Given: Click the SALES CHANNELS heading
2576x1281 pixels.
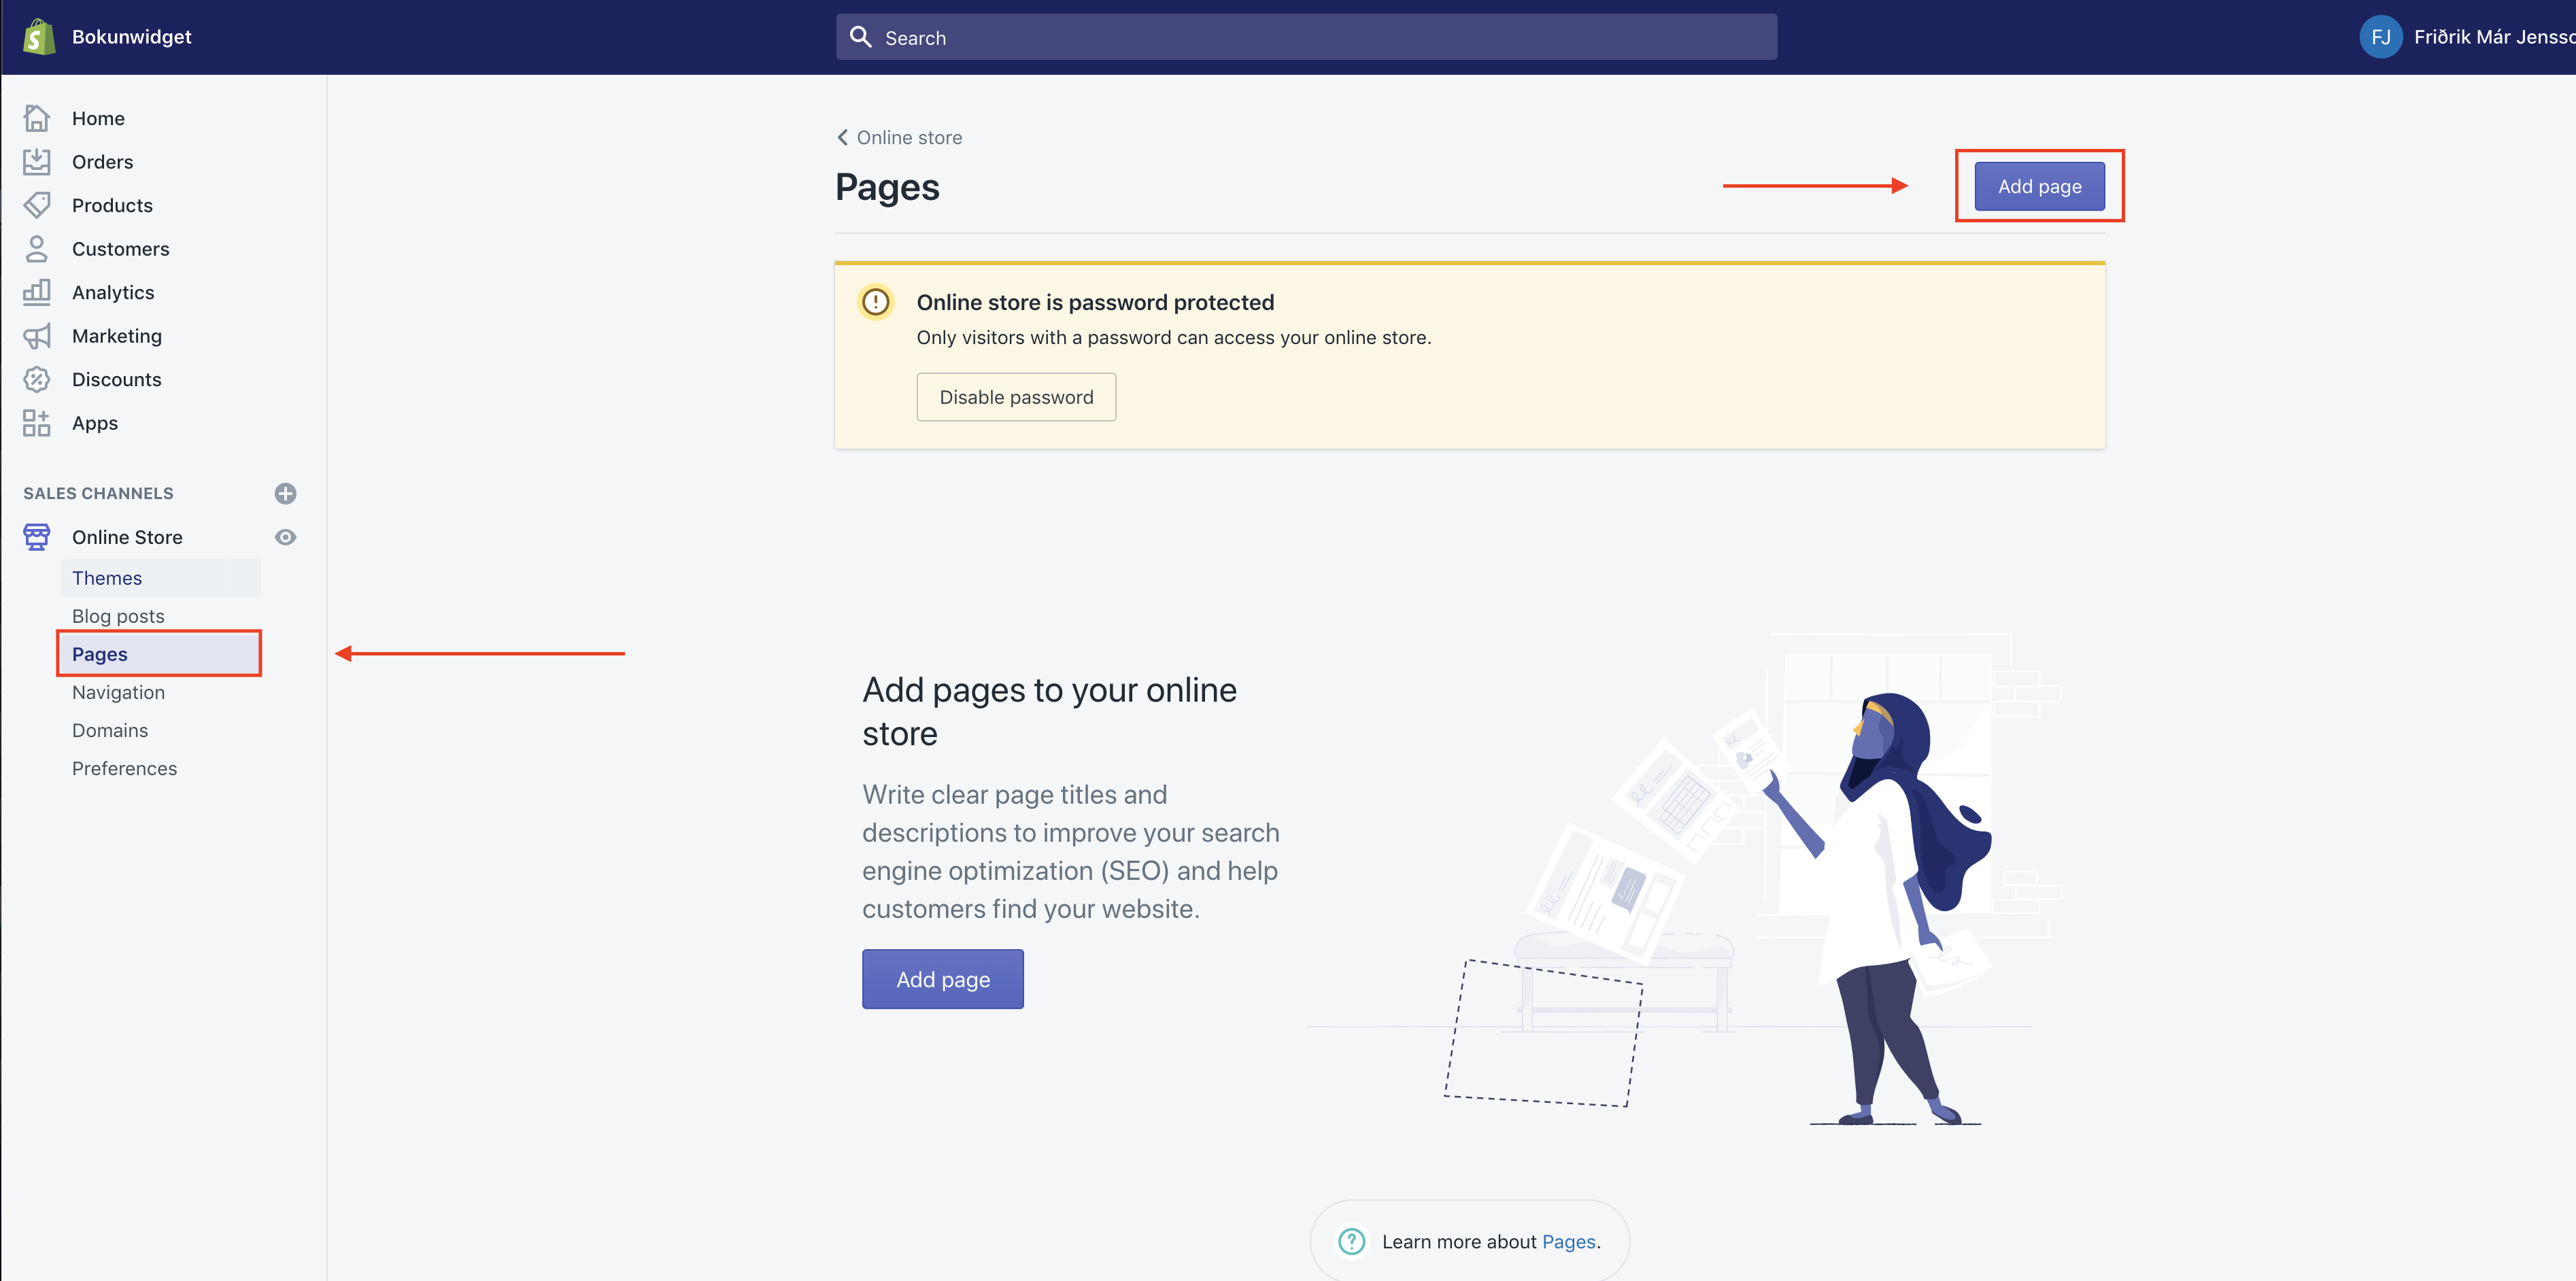Looking at the screenshot, I should (x=98, y=493).
